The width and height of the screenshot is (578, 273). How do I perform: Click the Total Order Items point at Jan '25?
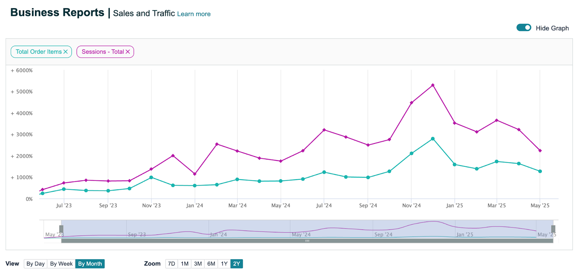point(454,165)
